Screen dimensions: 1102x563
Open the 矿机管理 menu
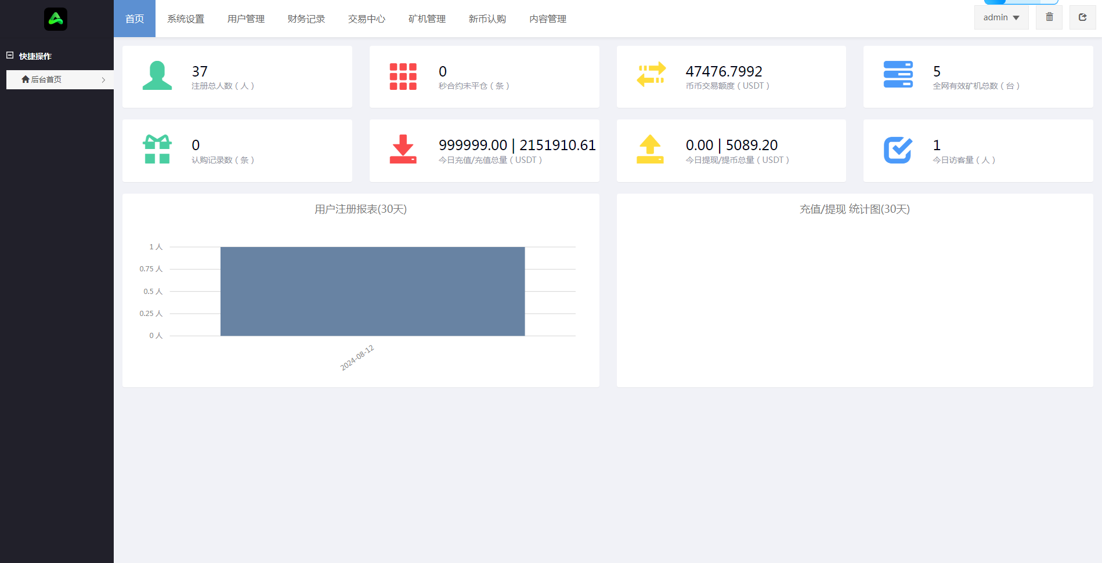tap(427, 19)
